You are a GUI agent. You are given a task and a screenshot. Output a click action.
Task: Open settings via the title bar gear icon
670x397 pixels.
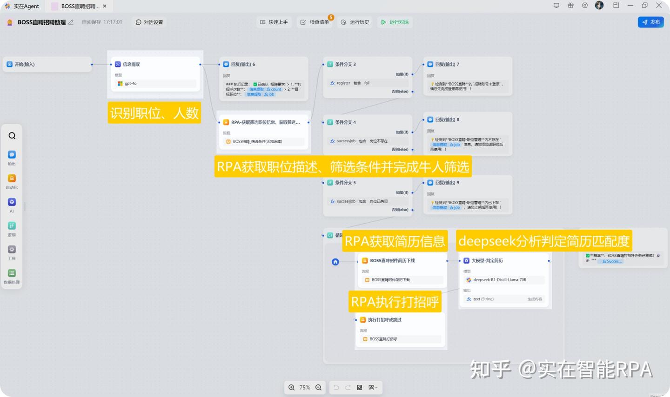(x=585, y=6)
